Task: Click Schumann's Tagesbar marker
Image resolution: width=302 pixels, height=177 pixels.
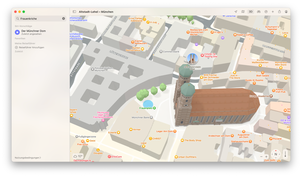Action: 272,32
